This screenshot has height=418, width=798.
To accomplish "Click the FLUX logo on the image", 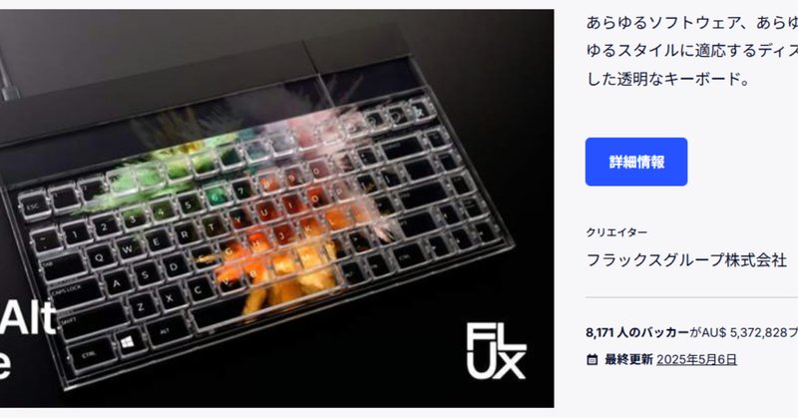I will (x=496, y=352).
